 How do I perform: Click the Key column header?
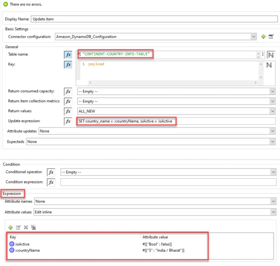(13, 237)
